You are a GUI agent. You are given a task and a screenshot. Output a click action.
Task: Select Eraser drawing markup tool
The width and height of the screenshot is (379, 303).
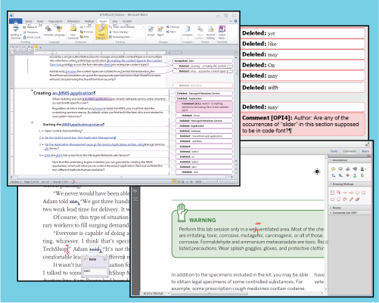point(358,199)
